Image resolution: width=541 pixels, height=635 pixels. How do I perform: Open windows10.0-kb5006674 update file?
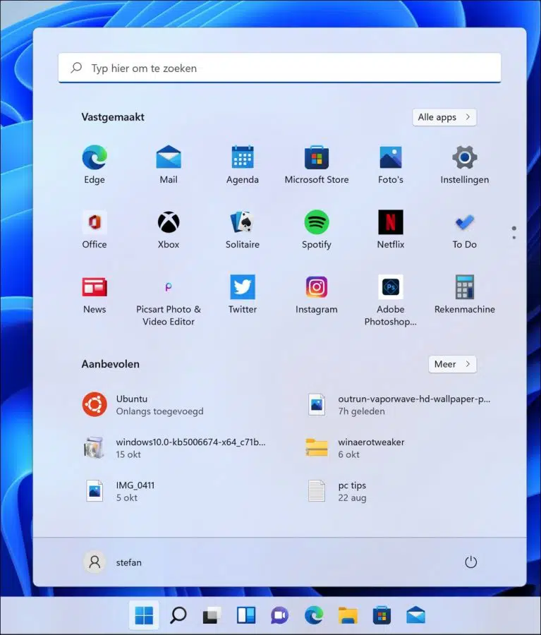[174, 448]
